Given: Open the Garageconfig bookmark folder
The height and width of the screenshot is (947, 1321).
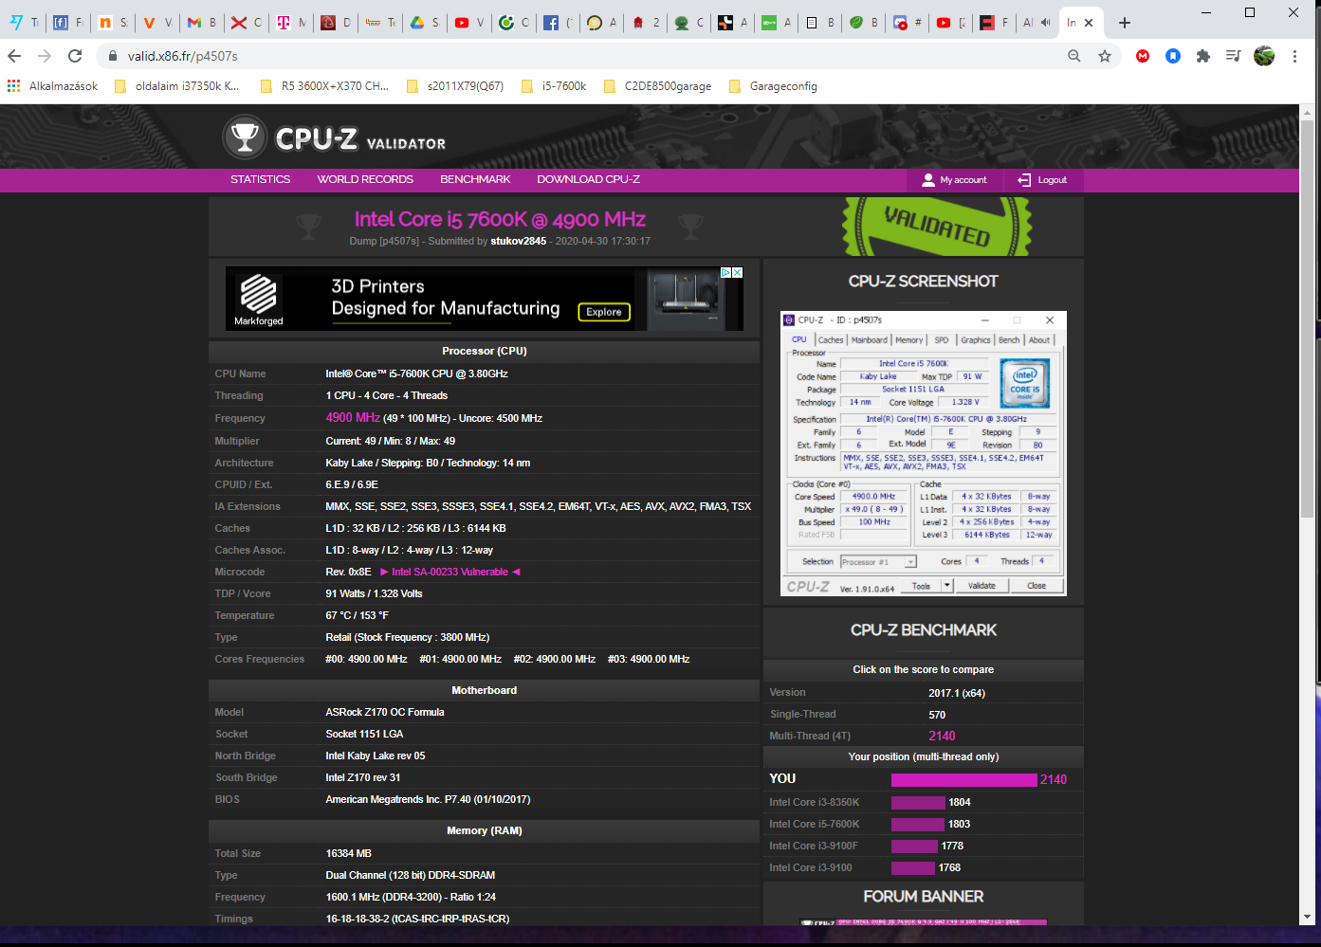Looking at the screenshot, I should point(773,86).
